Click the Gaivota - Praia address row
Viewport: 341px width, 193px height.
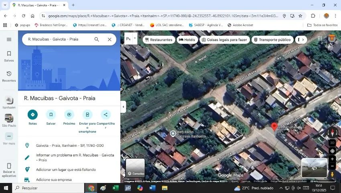(69, 146)
